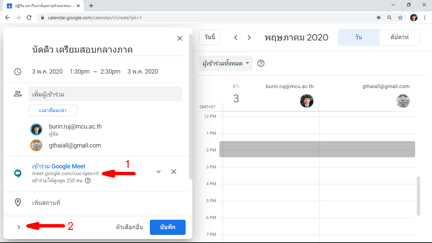Go to previous day arrow
This screenshot has height=243, width=432.
[x=236, y=37]
